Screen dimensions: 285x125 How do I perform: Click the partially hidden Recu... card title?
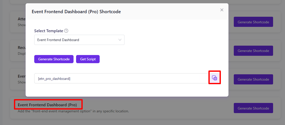[x=22, y=48]
